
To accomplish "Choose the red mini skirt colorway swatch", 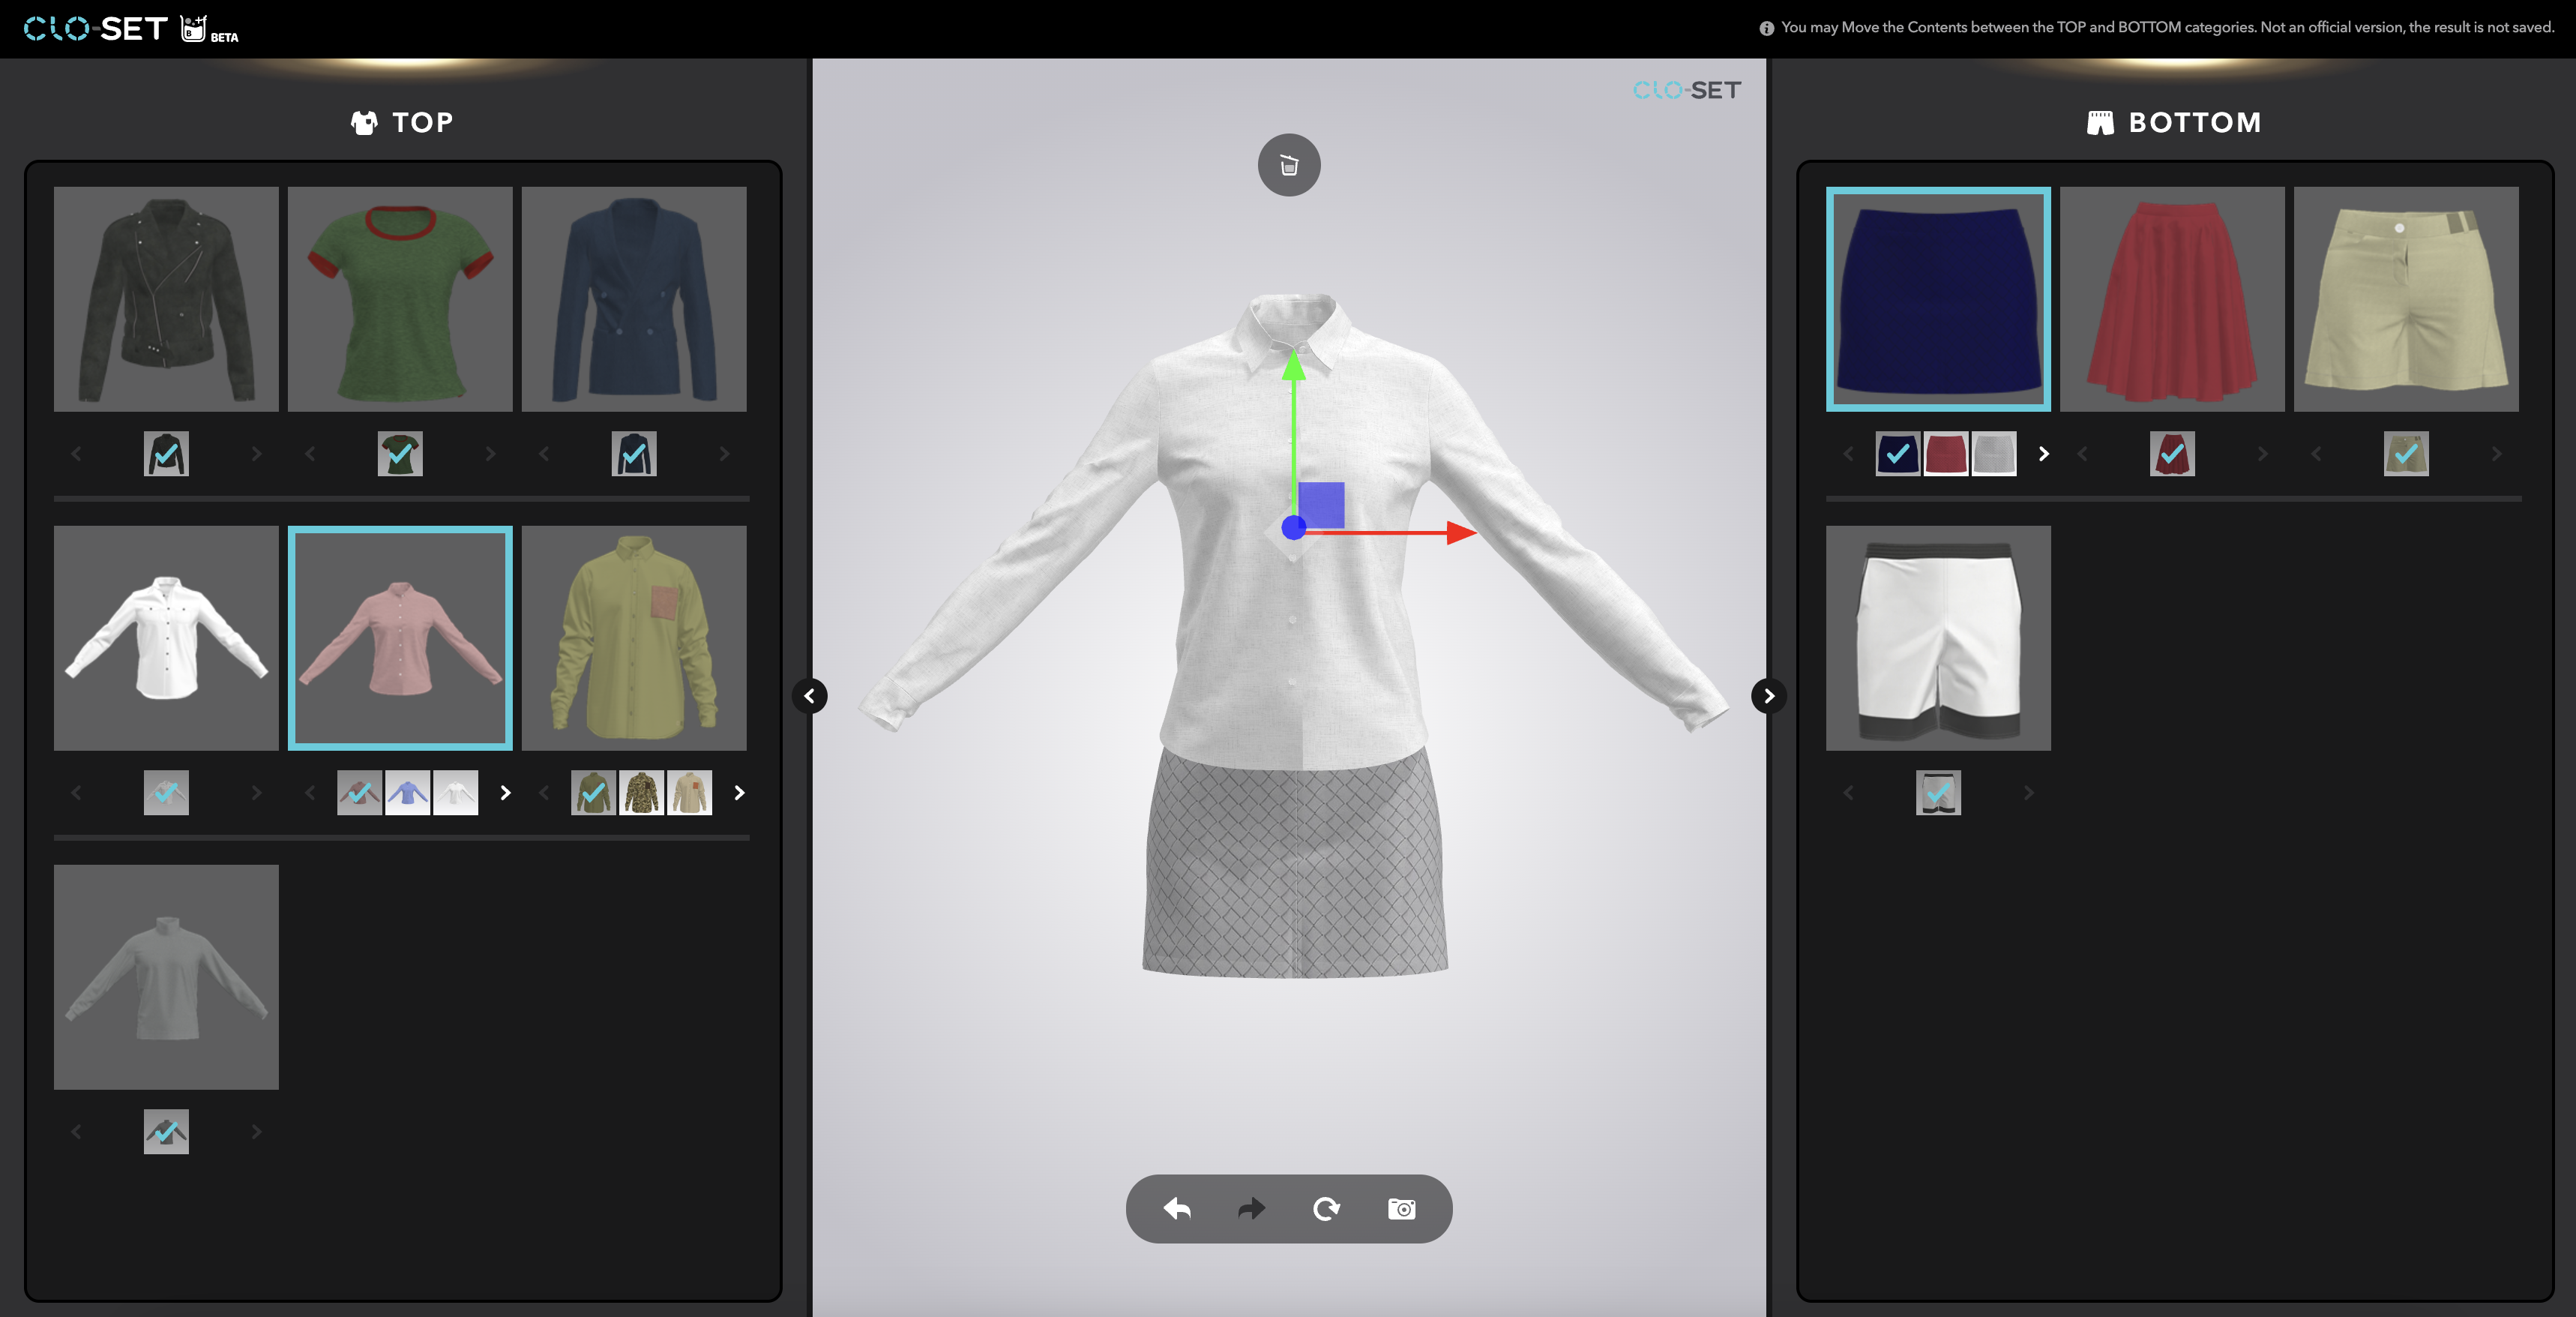I will coord(1946,454).
